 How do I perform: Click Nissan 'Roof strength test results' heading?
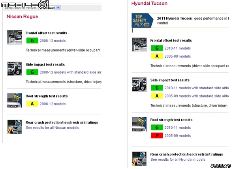pyautogui.click(x=47, y=96)
